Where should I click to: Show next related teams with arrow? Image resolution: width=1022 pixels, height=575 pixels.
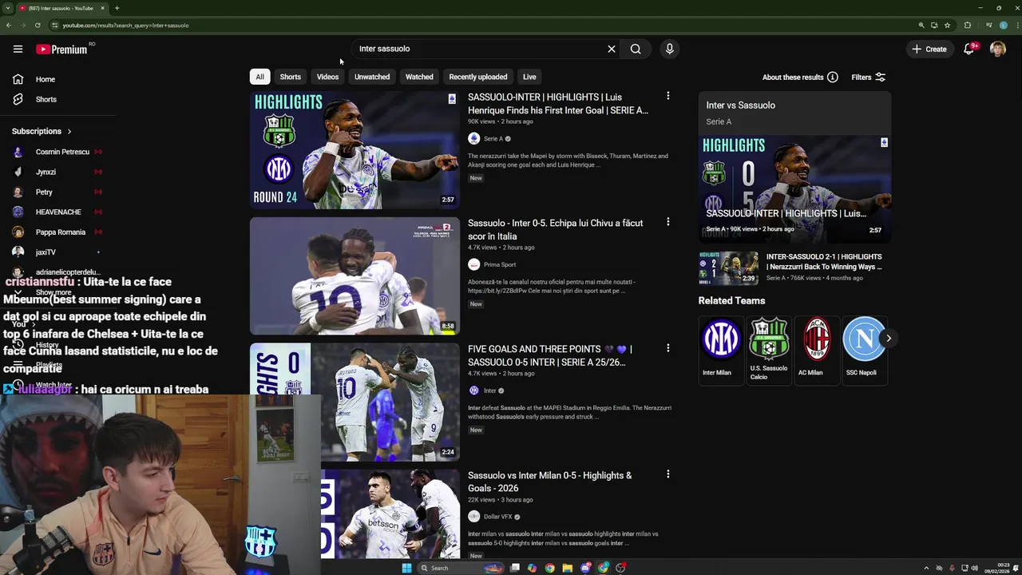(889, 338)
